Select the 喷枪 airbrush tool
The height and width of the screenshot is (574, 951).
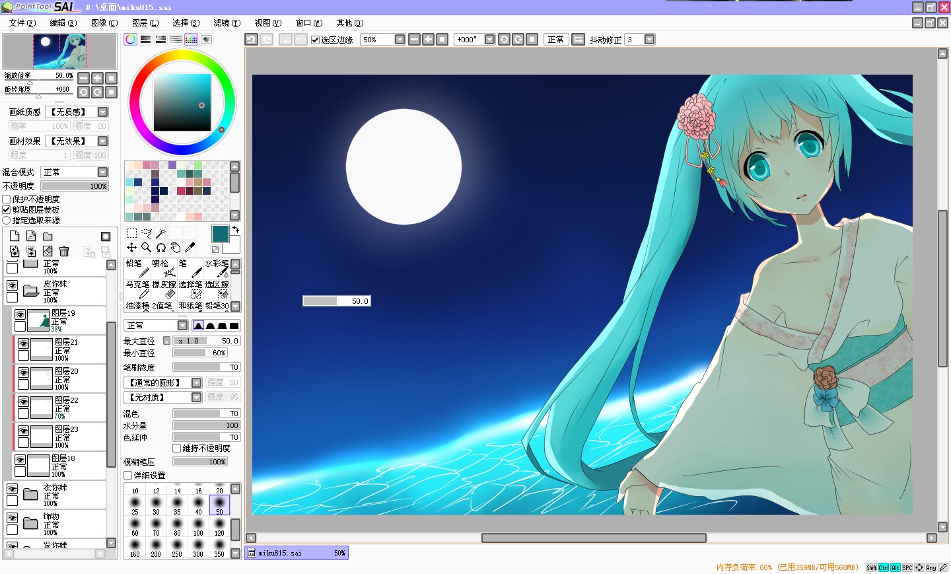pos(163,269)
